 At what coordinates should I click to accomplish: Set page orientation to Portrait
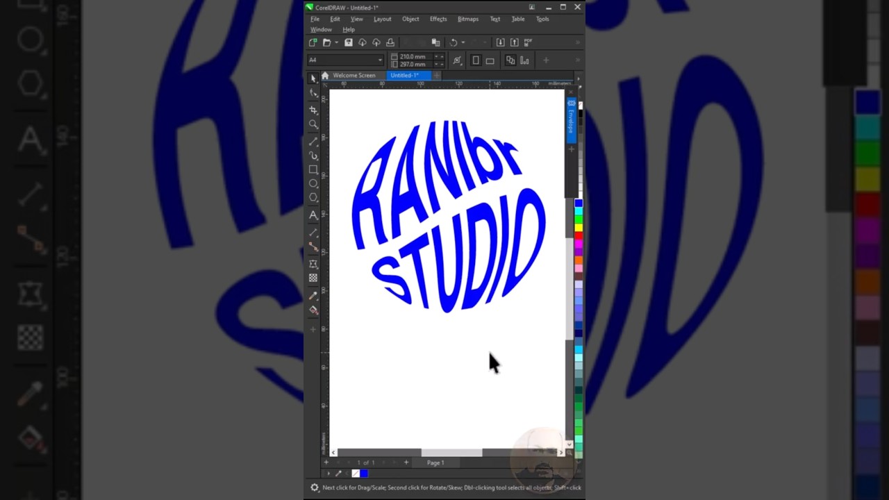(x=476, y=60)
